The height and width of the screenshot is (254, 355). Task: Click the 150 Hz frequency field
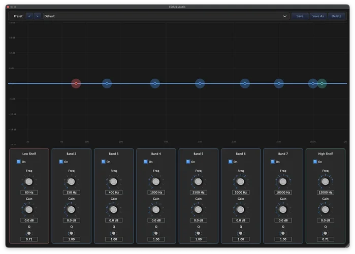(x=71, y=192)
